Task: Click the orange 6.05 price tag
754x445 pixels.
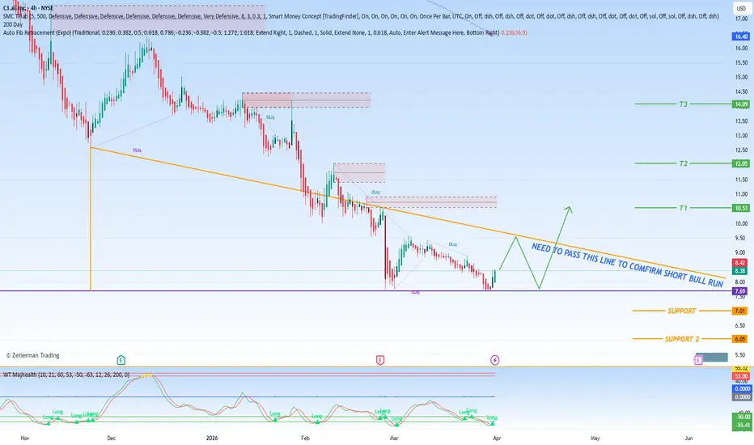Action: pyautogui.click(x=739, y=339)
